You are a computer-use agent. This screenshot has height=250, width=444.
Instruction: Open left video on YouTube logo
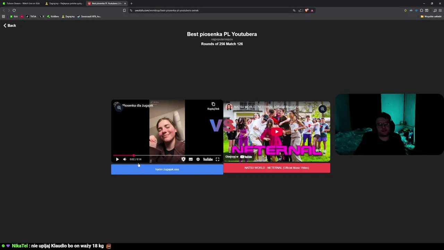(x=208, y=159)
